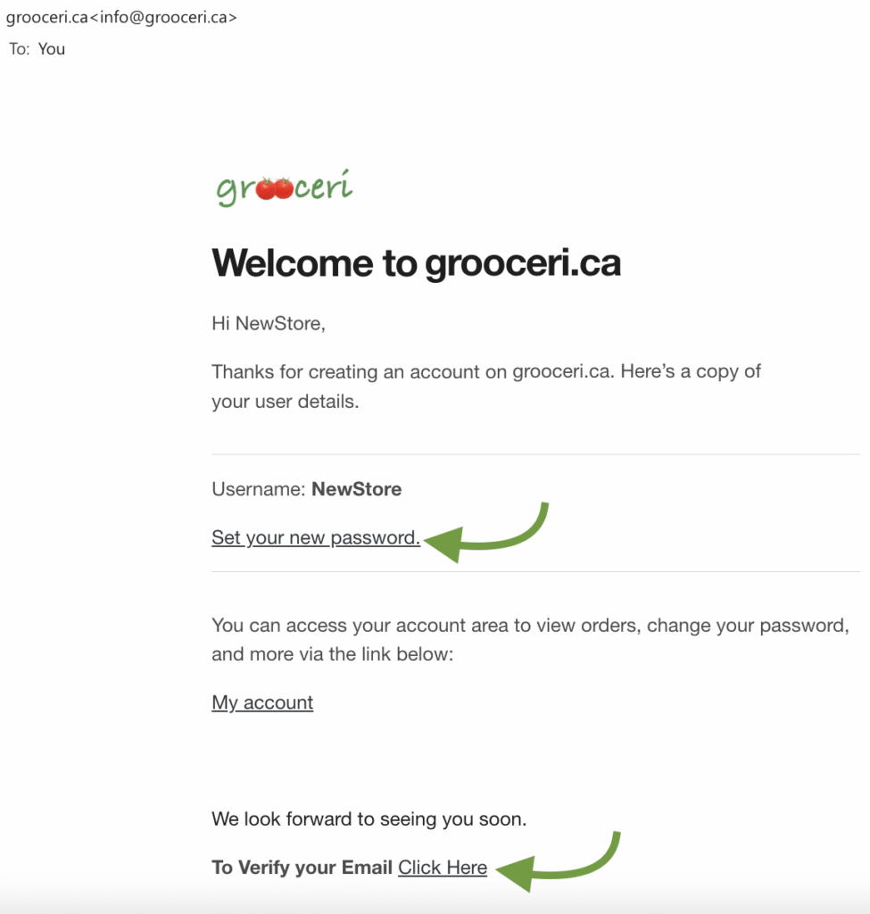Click the grooceri tomato logo
Viewport: 870px width, 914px height.
(285, 187)
